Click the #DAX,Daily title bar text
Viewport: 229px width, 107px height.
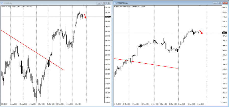8,3
